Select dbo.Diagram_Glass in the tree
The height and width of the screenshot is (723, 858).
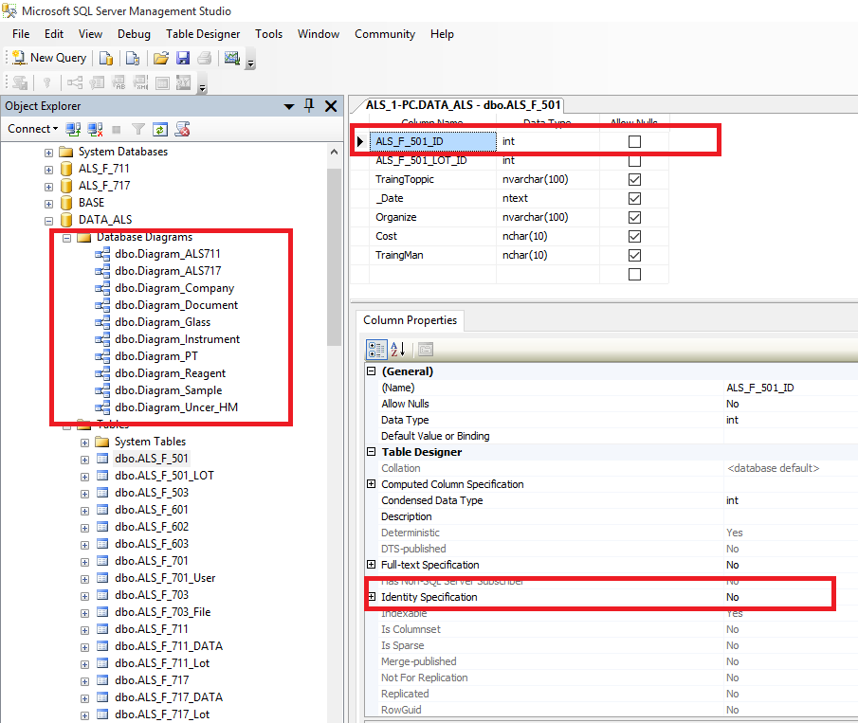[162, 322]
